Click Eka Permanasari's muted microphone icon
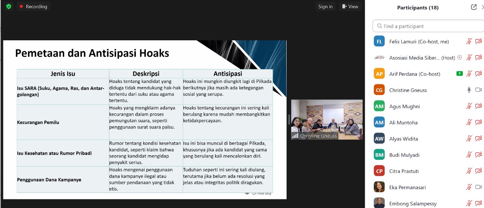Screen dimensions: 484x208 coord(469,187)
